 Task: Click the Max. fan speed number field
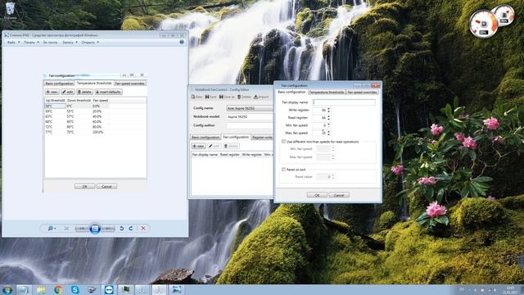[x=320, y=133]
